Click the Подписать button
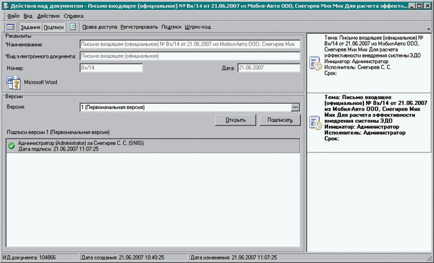This screenshot has width=434, height=263. pyautogui.click(x=280, y=120)
